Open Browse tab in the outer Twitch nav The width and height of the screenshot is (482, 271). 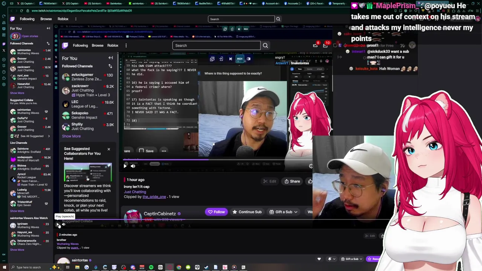pos(46,19)
